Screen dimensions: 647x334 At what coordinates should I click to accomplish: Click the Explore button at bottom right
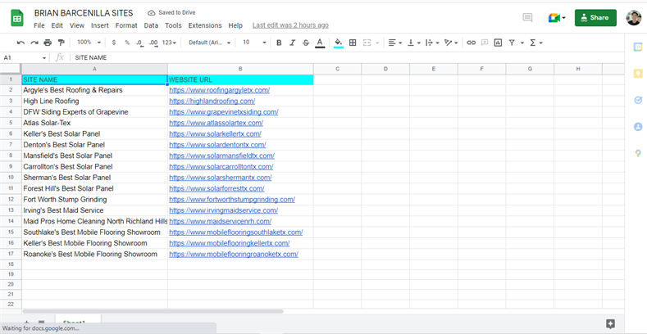pos(611,324)
